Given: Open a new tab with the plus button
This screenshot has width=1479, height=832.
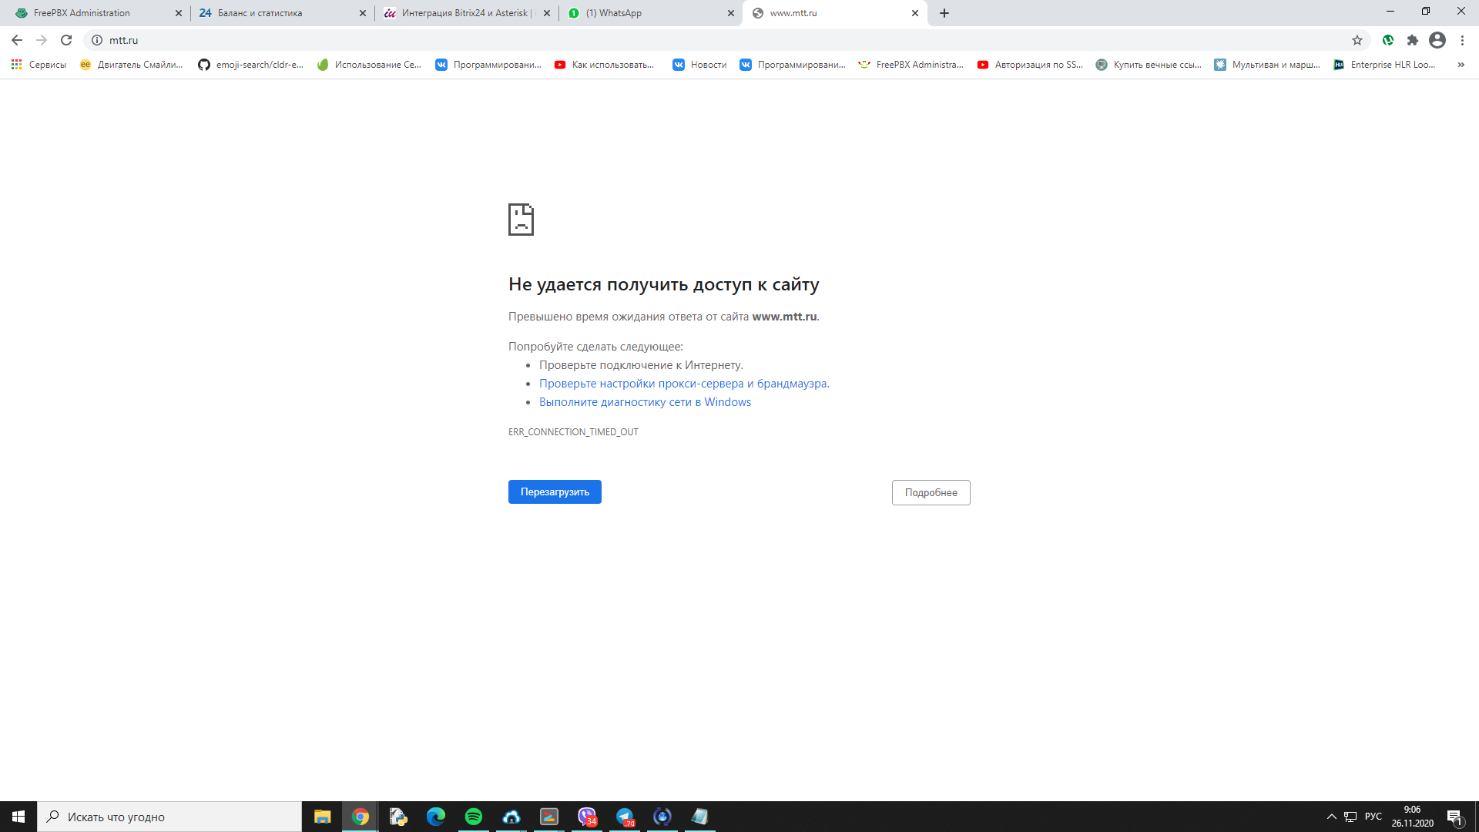Looking at the screenshot, I should [x=944, y=13].
